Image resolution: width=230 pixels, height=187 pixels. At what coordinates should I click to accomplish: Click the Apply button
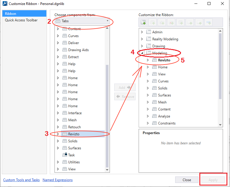[213, 180]
